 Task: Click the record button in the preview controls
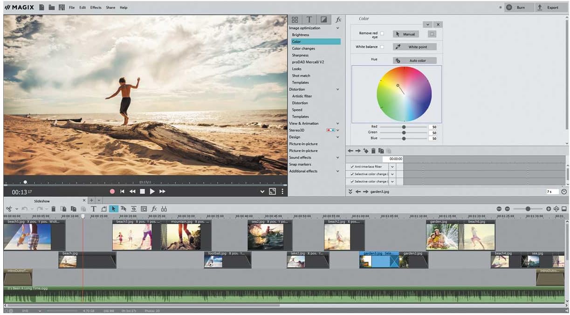pyautogui.click(x=112, y=192)
